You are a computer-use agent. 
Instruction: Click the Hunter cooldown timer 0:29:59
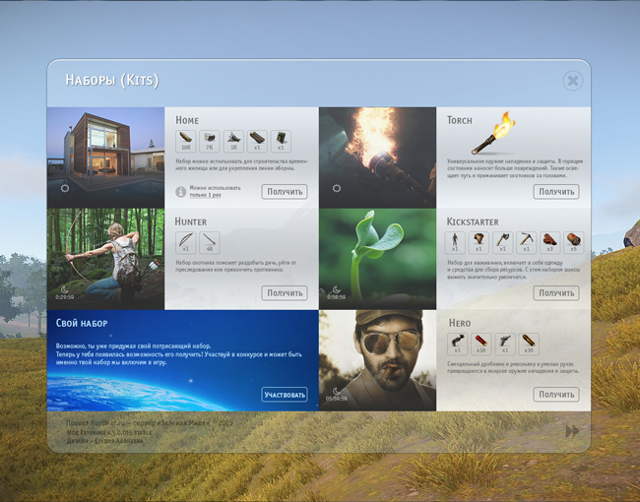(x=64, y=297)
